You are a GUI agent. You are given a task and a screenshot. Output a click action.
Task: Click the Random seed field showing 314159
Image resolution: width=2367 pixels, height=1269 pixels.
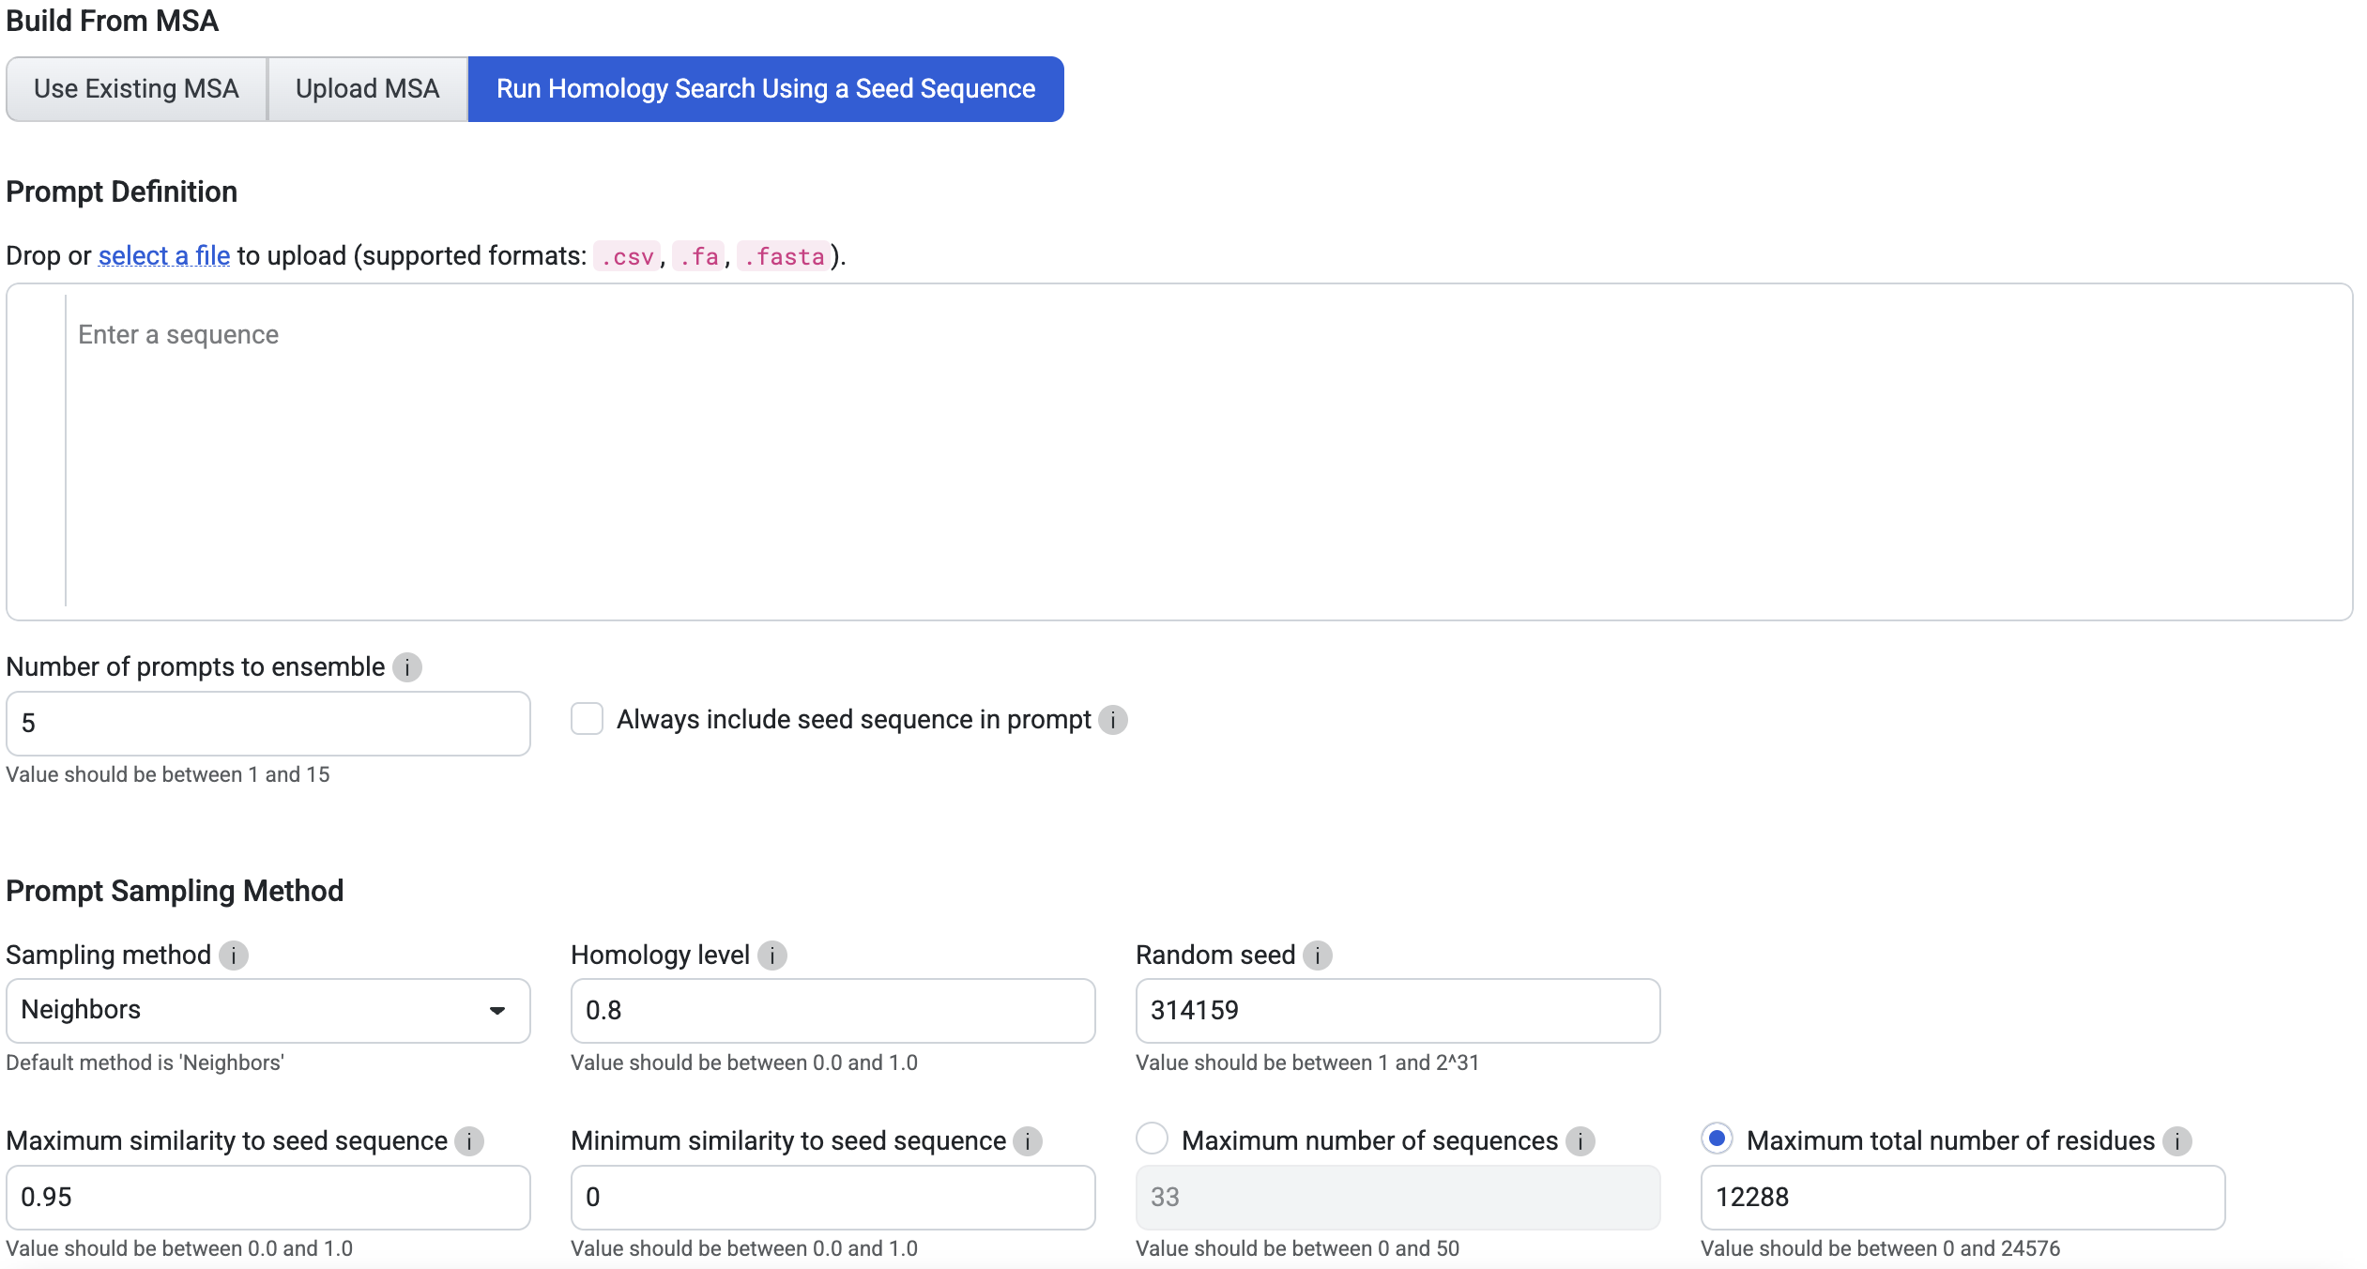click(x=1397, y=1010)
